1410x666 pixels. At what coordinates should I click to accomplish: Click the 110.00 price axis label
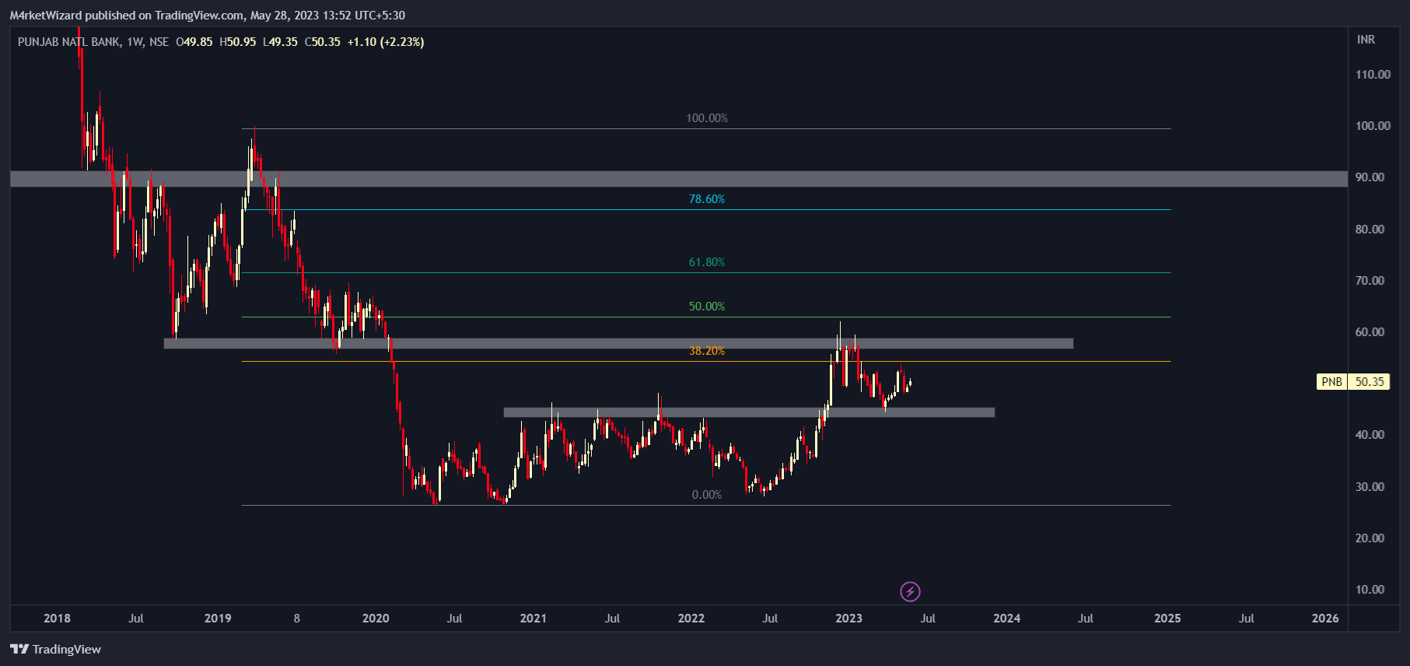pyautogui.click(x=1373, y=75)
